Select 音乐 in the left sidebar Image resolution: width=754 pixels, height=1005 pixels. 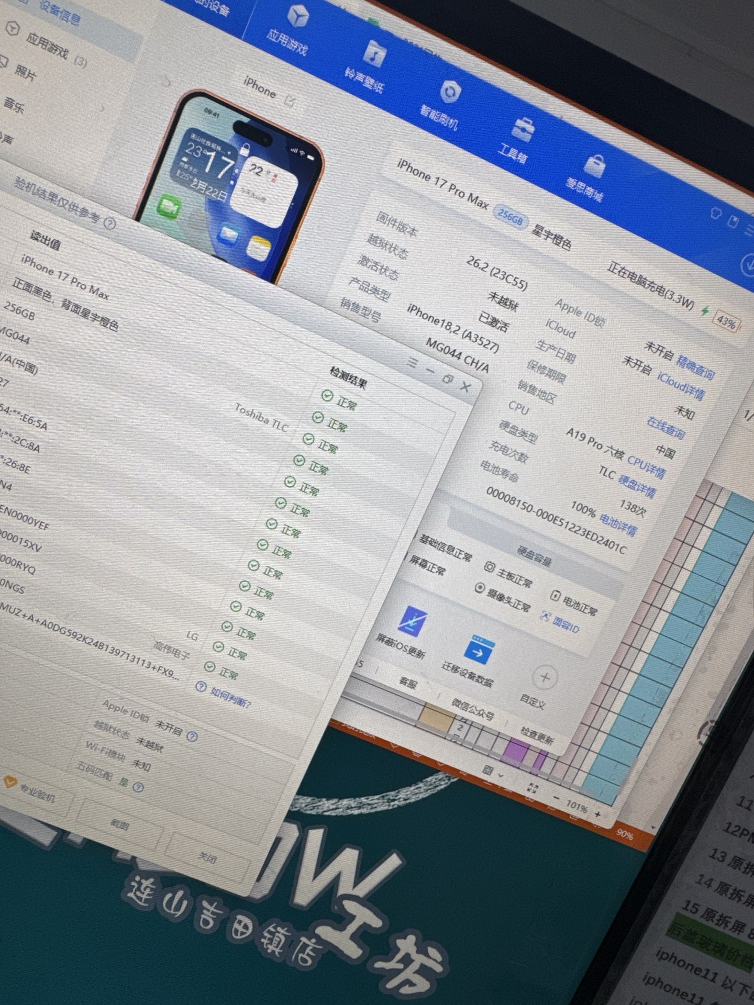[14, 105]
